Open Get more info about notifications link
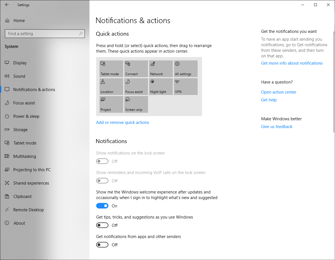335x260 pixels. tap(292, 63)
